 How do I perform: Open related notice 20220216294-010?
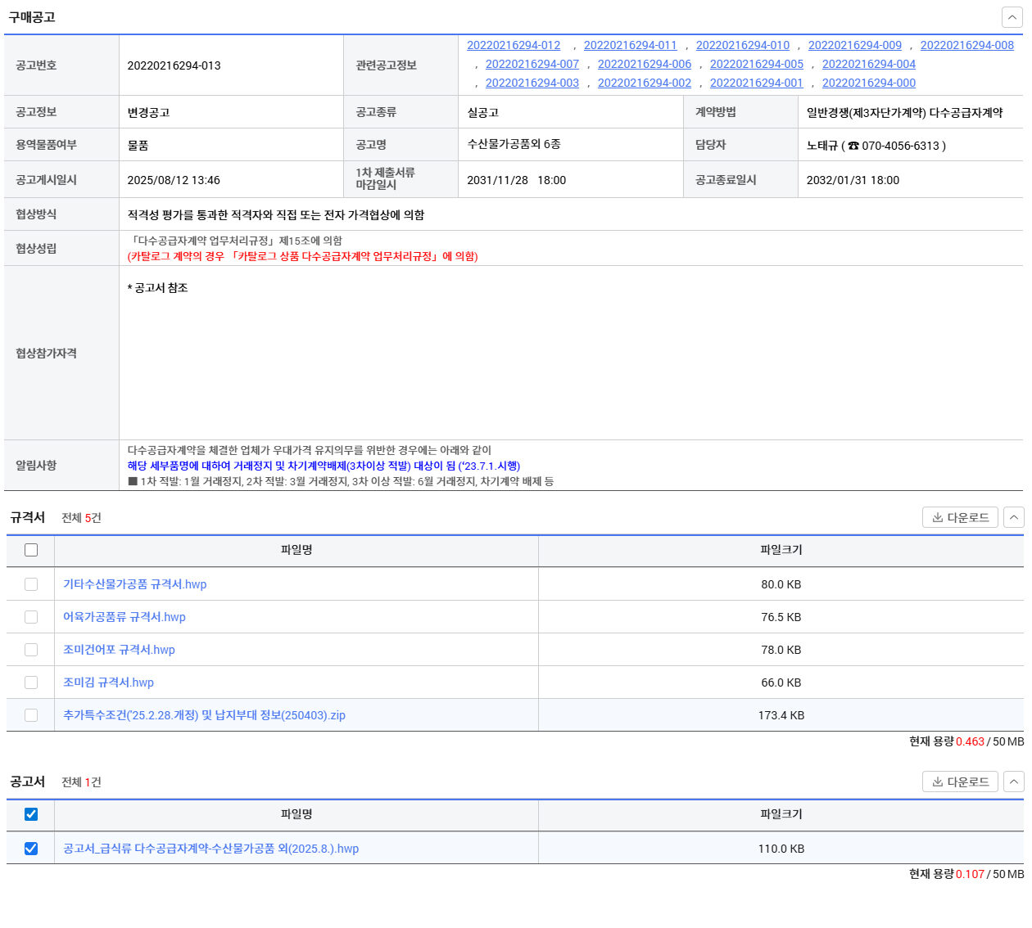coord(743,45)
